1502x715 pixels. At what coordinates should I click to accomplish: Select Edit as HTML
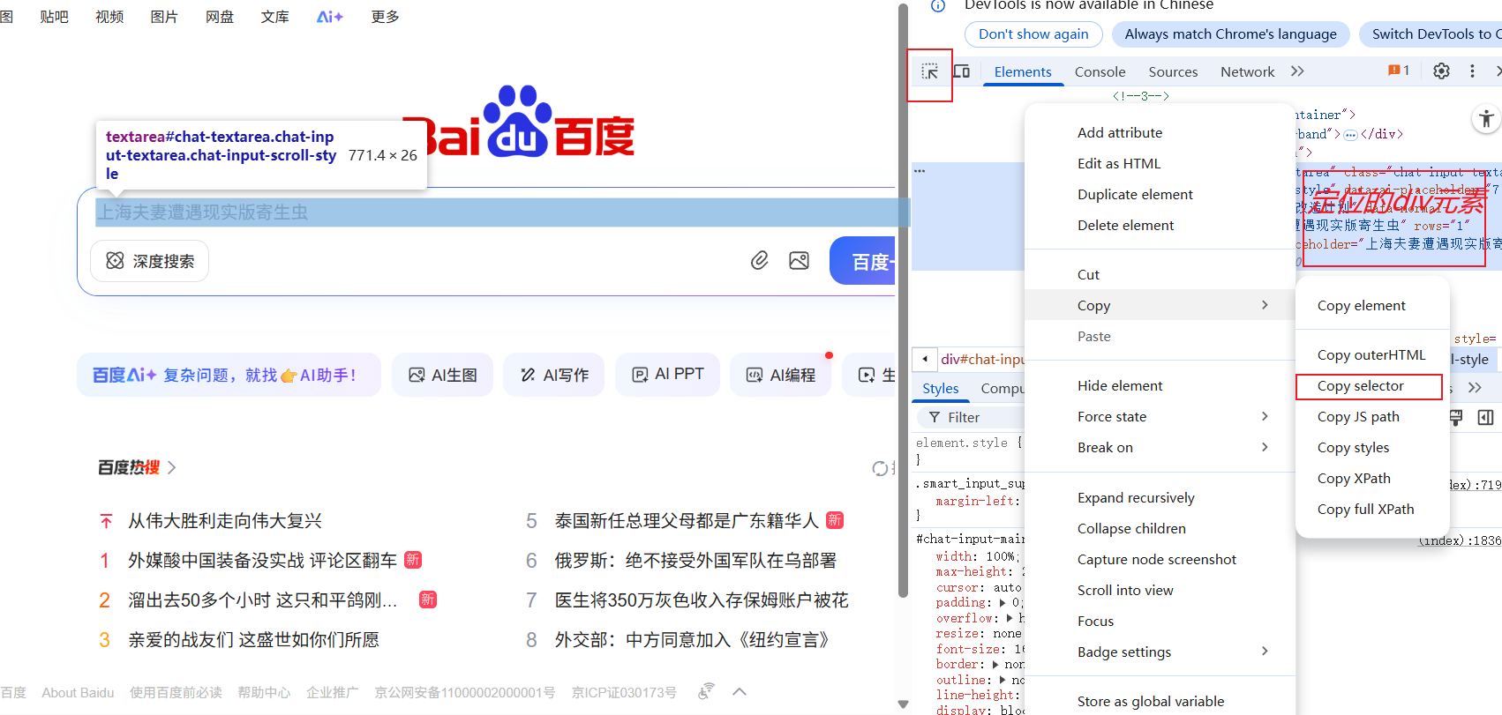(1160, 164)
